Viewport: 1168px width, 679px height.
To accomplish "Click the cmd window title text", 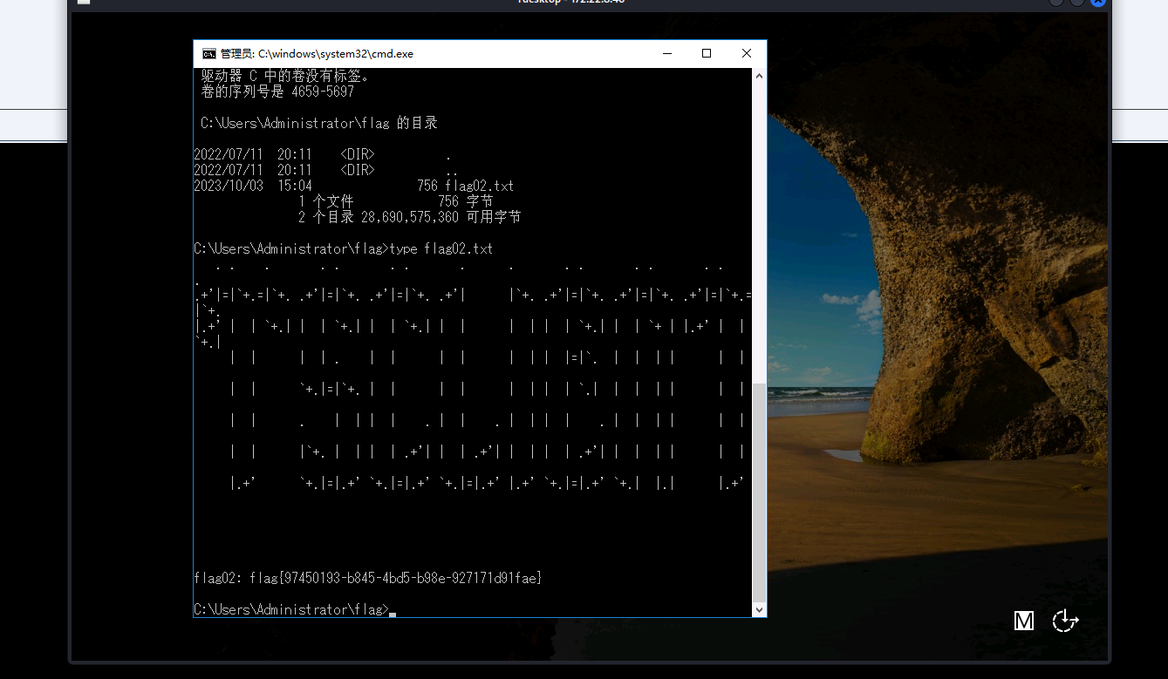I will [x=317, y=53].
